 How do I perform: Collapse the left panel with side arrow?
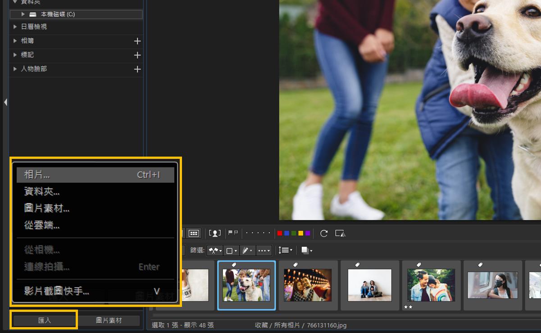coord(5,103)
